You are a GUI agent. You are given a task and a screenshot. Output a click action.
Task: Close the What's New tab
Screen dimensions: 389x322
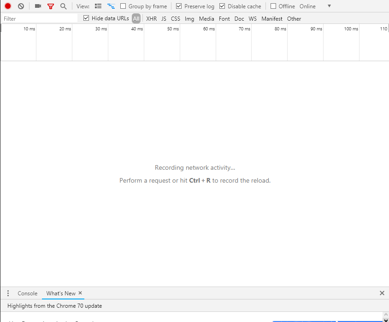[x=80, y=293]
